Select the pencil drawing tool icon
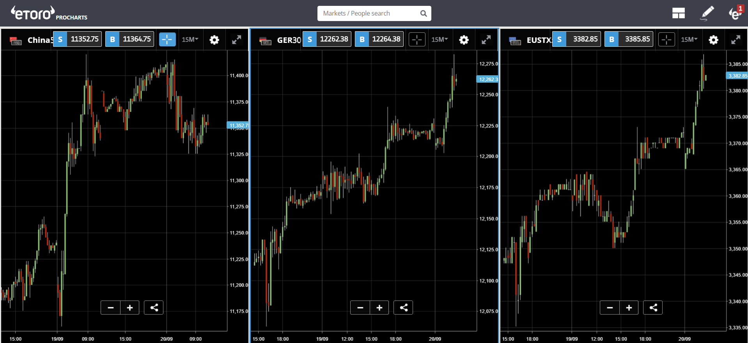 pos(707,13)
